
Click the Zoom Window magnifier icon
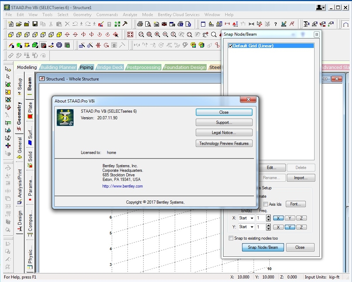pyautogui.click(x=141, y=35)
